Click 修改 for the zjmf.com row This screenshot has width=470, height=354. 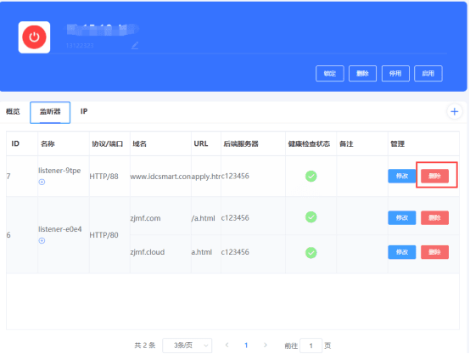click(x=402, y=218)
